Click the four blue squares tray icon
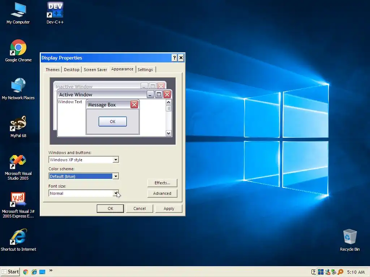Viewport: 370px width, 277px height. tap(321, 272)
